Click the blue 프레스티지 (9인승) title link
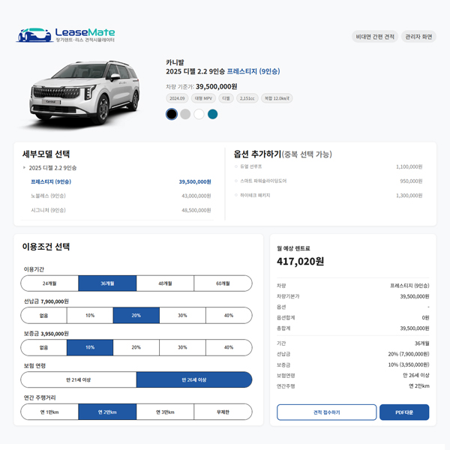This screenshot has width=450, height=450. 253,71
